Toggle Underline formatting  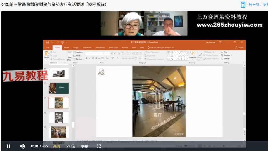pyautogui.click(x=93, y=58)
